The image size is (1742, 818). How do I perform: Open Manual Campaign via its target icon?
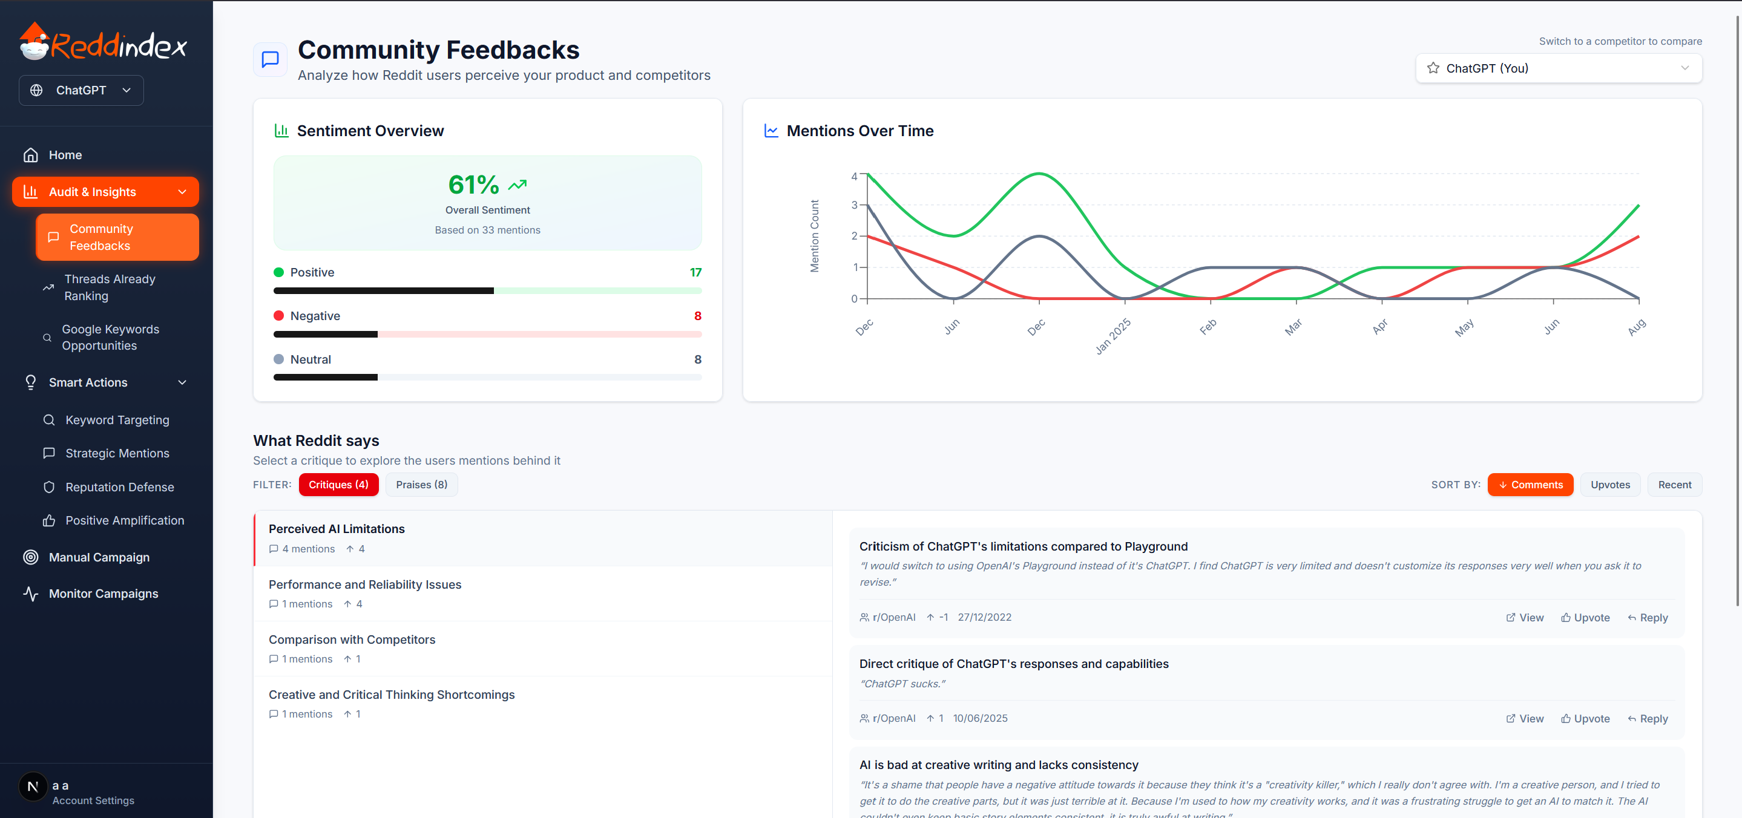(31, 557)
